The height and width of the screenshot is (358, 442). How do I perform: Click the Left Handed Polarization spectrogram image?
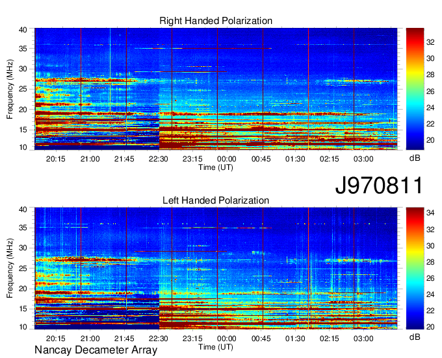[x=216, y=268]
